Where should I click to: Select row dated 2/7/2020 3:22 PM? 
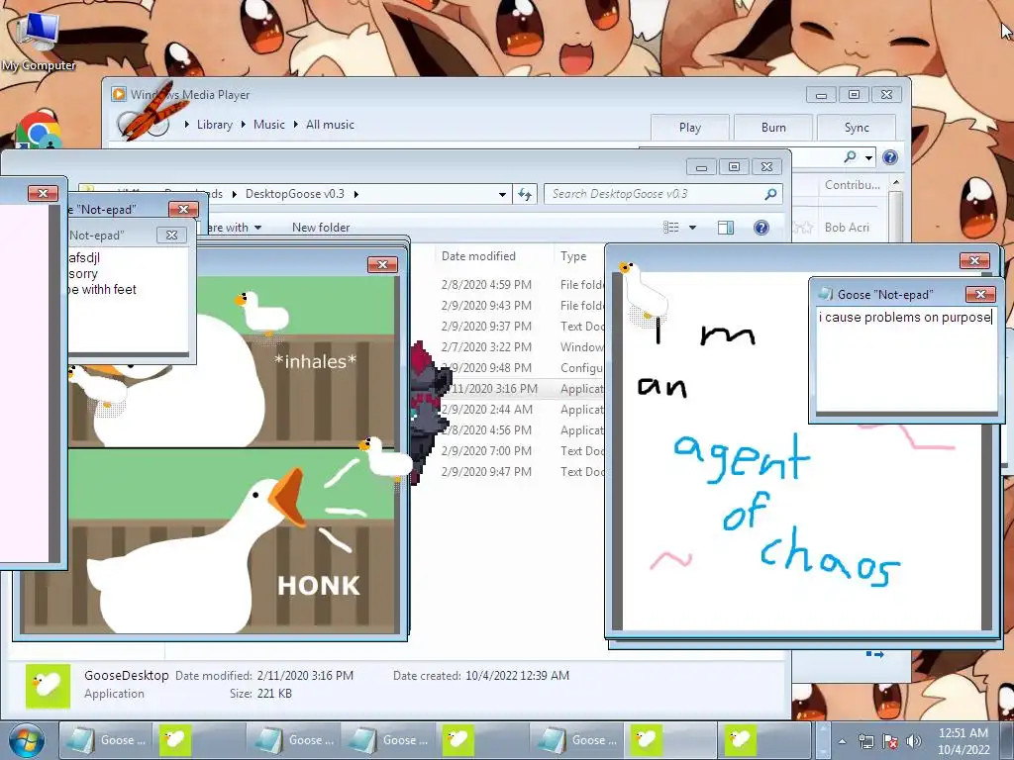pyautogui.click(x=521, y=346)
